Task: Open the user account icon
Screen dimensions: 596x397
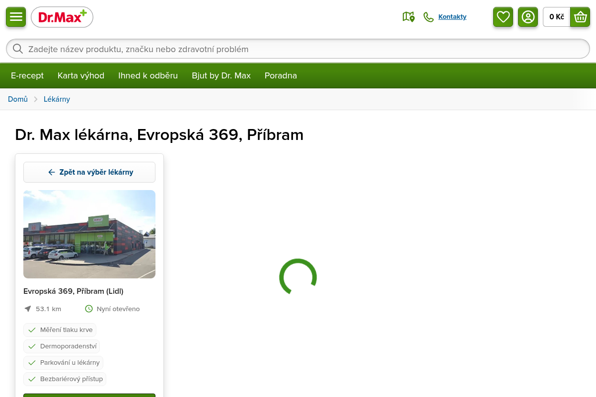Action: point(528,17)
